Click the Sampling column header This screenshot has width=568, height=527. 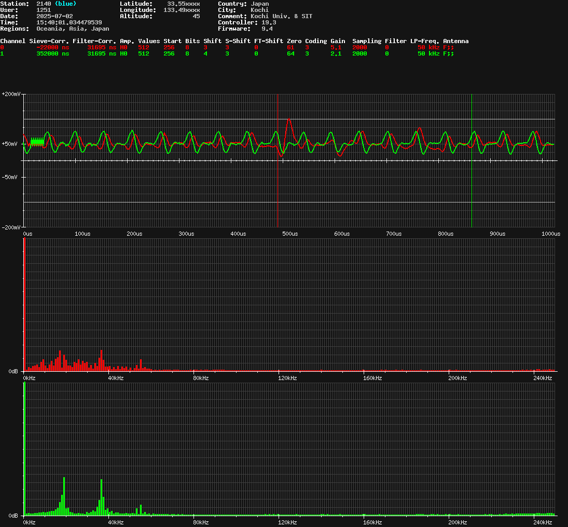(x=367, y=41)
